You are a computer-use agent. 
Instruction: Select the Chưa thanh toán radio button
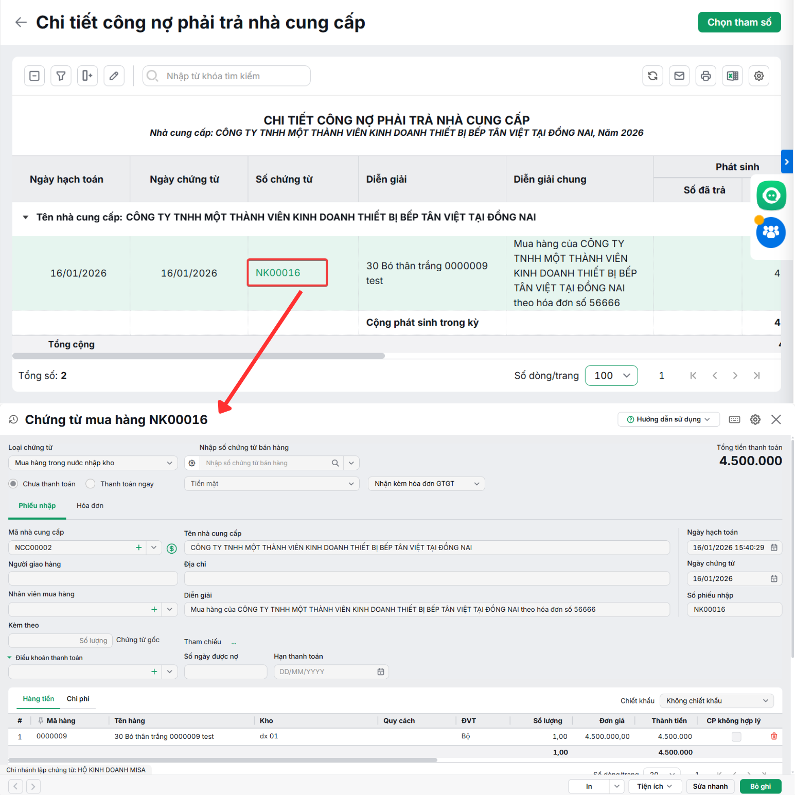(x=13, y=484)
